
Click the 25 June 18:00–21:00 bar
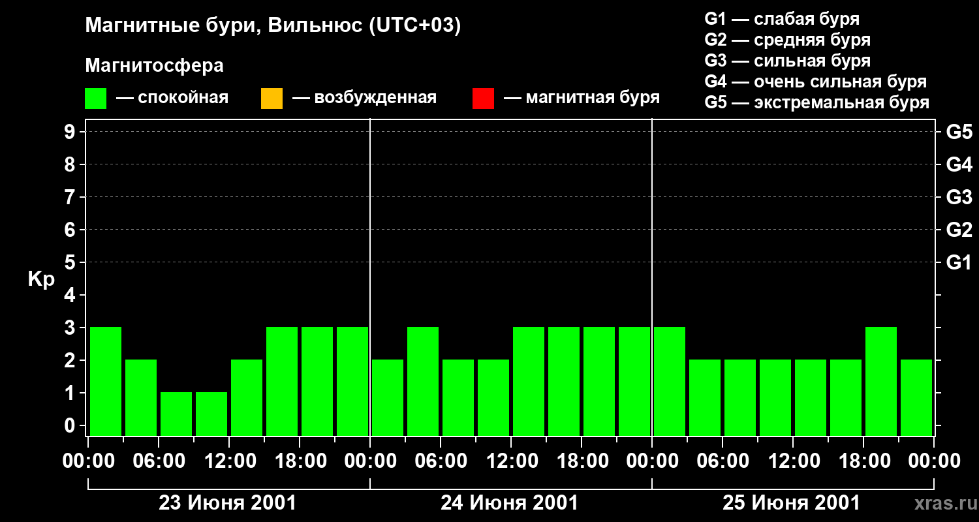point(881,381)
